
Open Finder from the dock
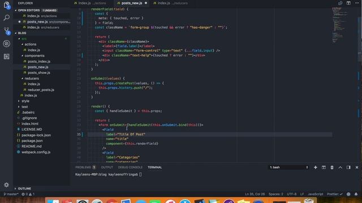point(53,201)
